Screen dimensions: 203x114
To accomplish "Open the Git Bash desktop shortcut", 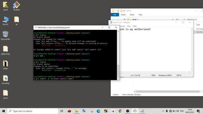I will [16, 6].
